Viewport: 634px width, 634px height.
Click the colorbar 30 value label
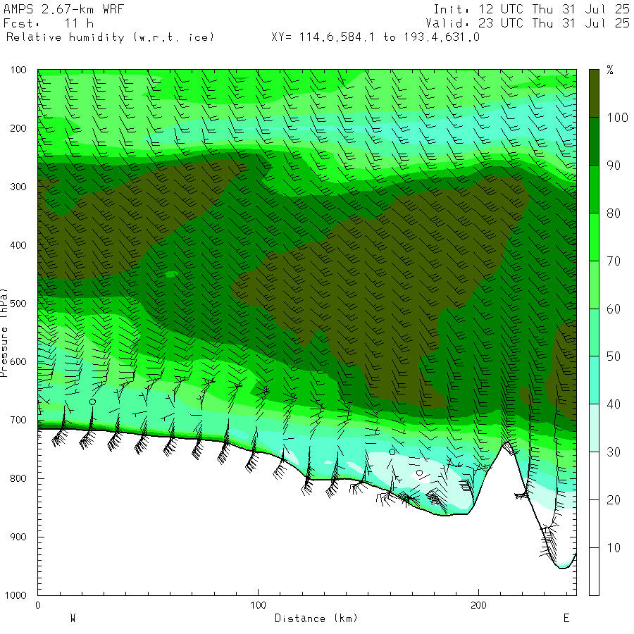tap(614, 452)
